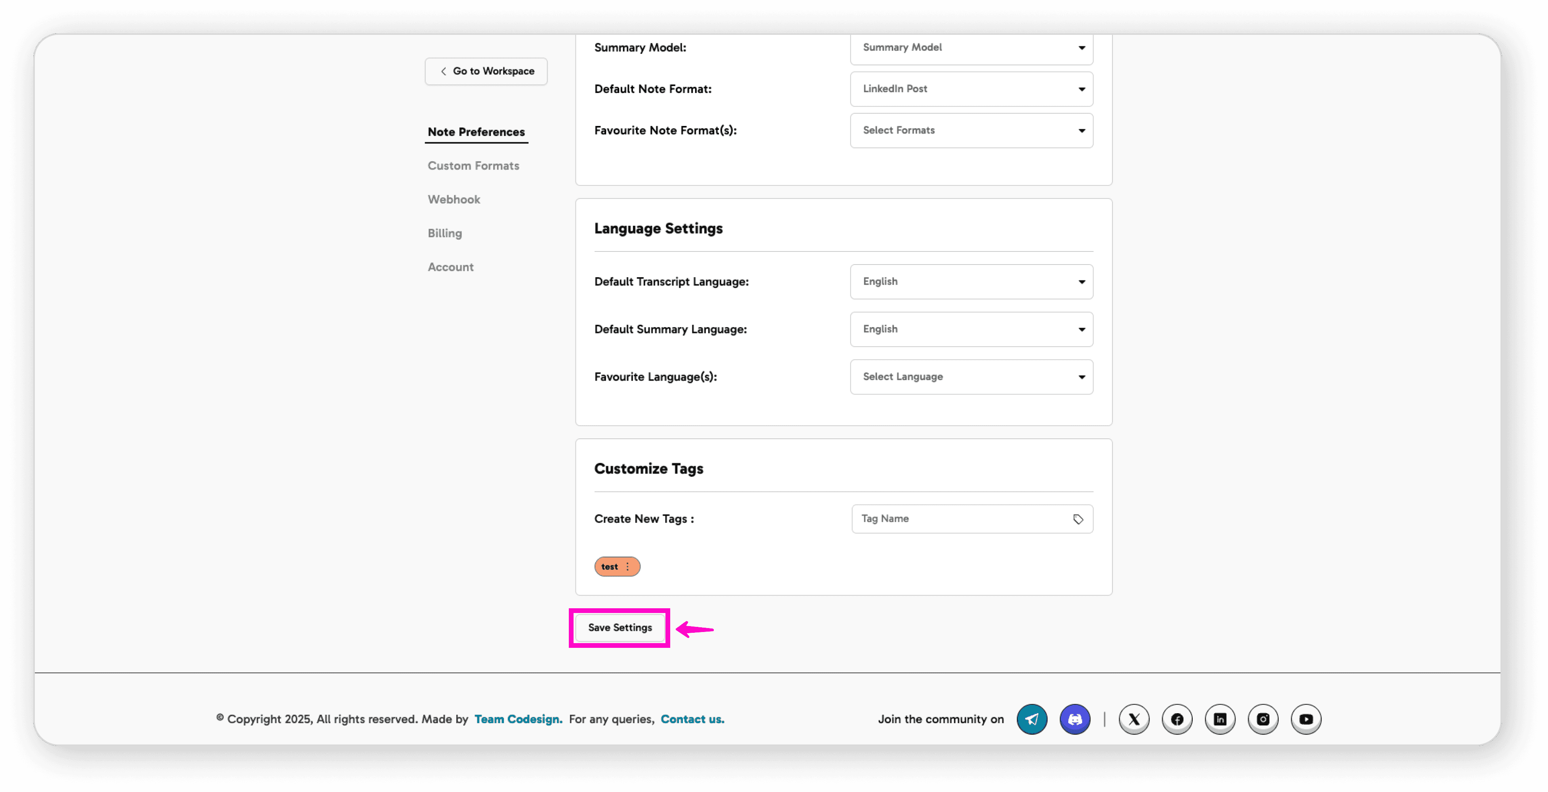This screenshot has height=792, width=1548.
Task: Go to the Webhook settings tab
Action: (x=454, y=200)
